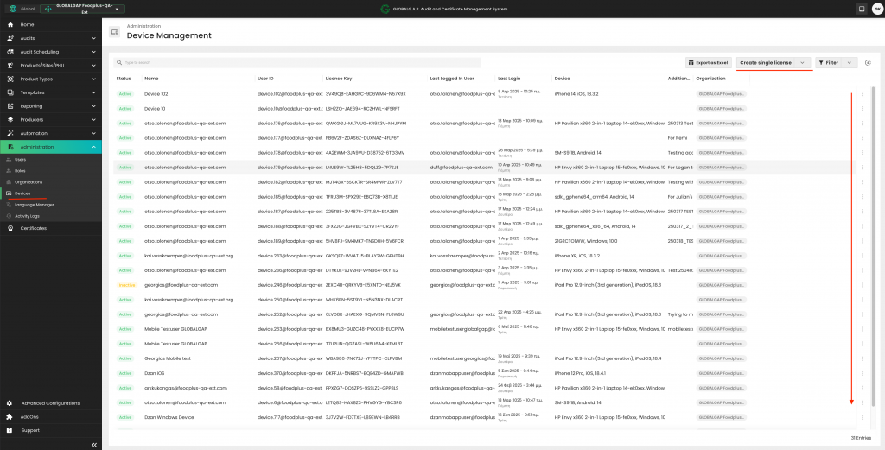Go to Users under Administration

pyautogui.click(x=20, y=160)
